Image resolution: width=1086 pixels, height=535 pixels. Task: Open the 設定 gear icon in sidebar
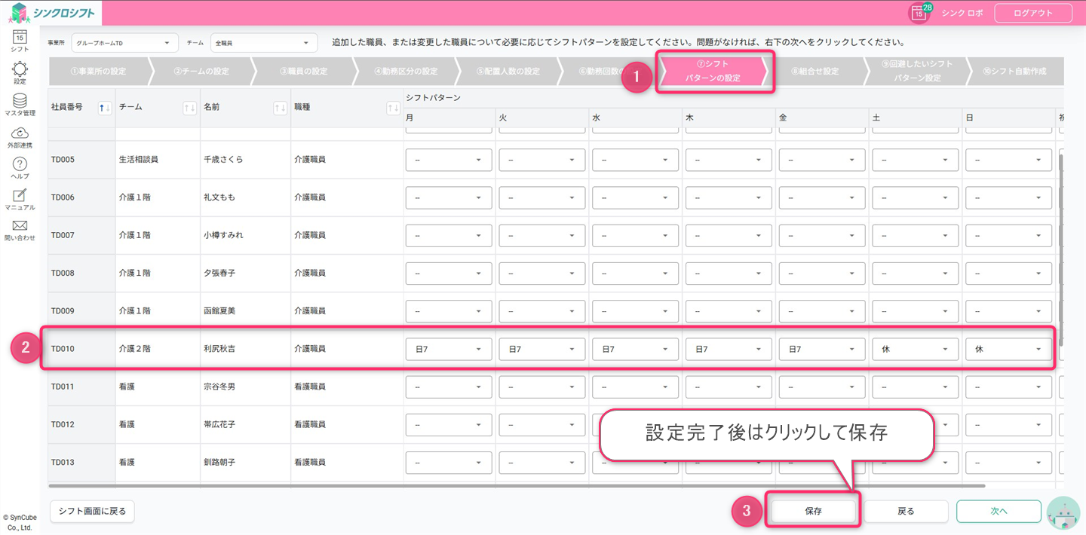pyautogui.click(x=20, y=70)
